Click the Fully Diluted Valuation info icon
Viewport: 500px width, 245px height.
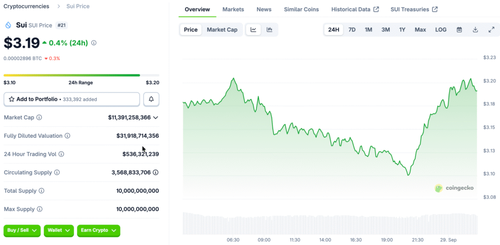(67, 136)
